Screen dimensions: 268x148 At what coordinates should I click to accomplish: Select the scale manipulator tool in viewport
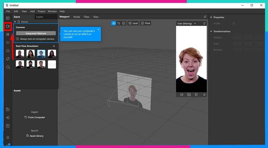(x=124, y=23)
